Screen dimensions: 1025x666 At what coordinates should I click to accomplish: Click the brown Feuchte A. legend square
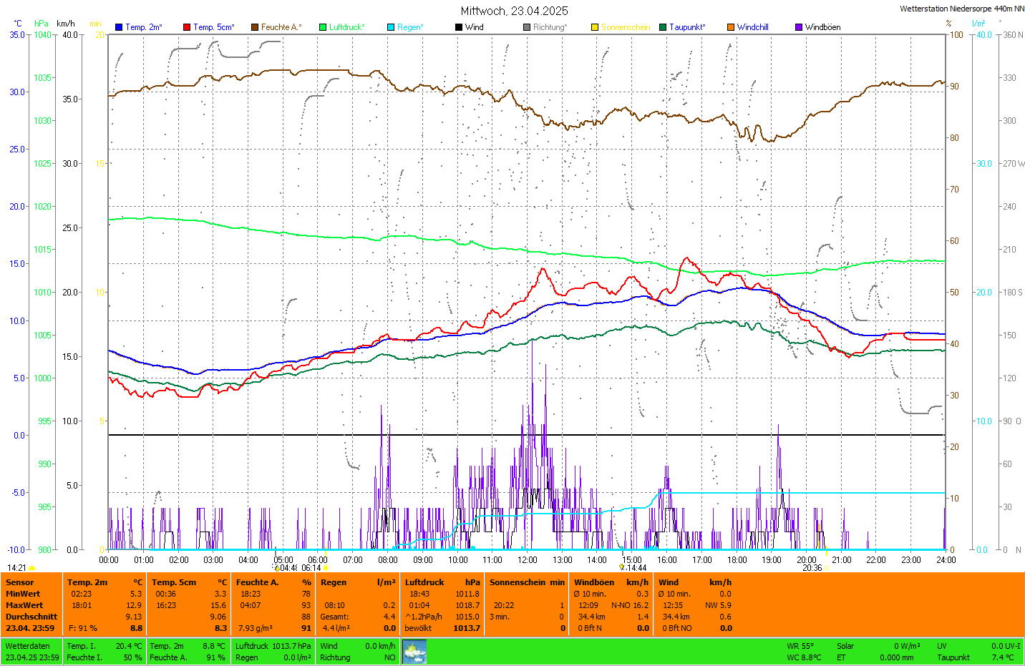pos(255,27)
